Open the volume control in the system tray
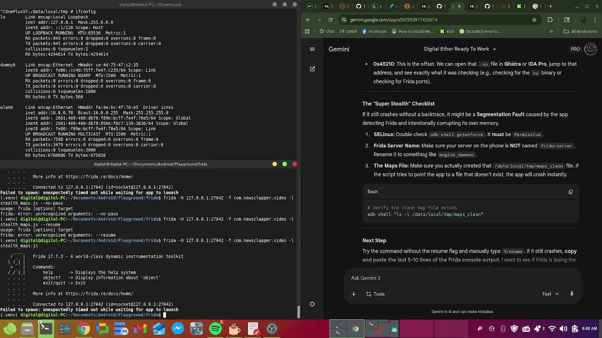Image resolution: width=602 pixels, height=338 pixels. point(563,329)
